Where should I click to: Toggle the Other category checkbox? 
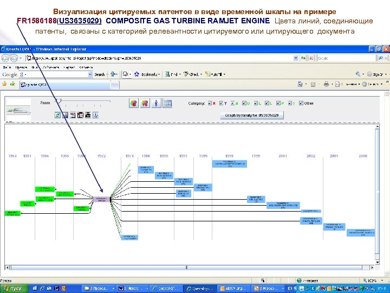(x=301, y=103)
